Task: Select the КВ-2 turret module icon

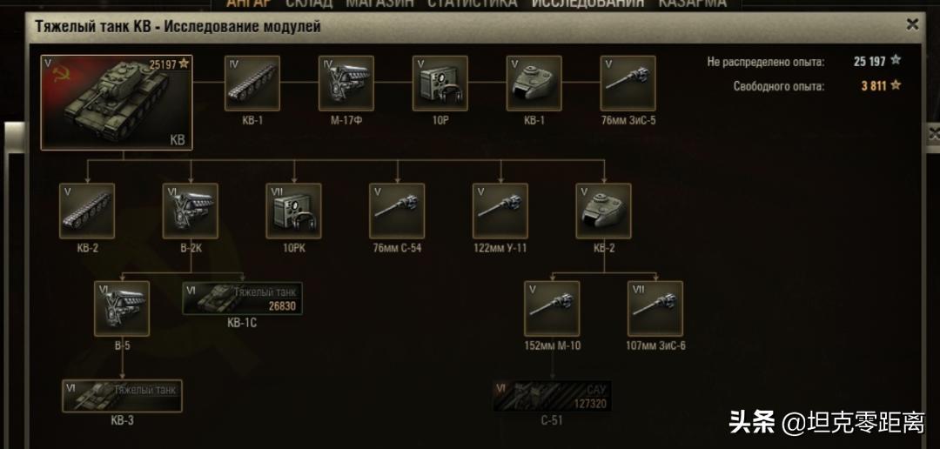Action: tap(604, 211)
